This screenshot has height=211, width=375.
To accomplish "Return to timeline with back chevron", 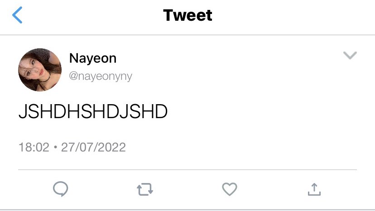I will coord(17,15).
